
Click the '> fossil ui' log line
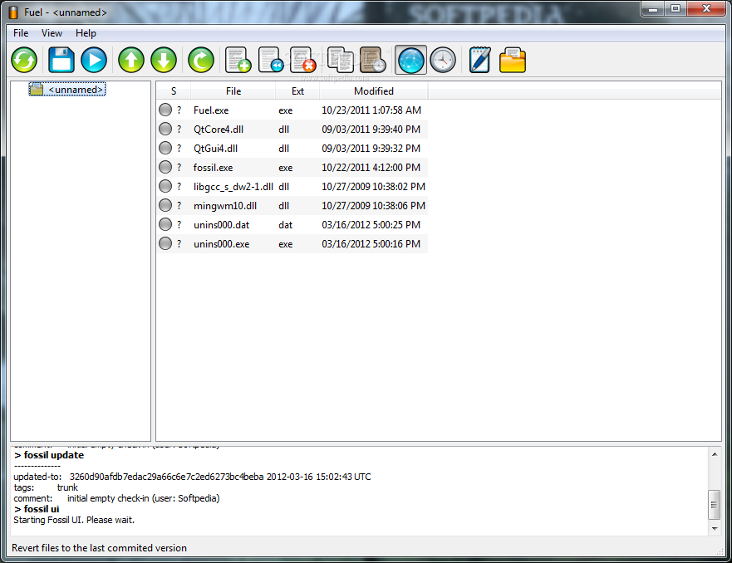pos(37,509)
